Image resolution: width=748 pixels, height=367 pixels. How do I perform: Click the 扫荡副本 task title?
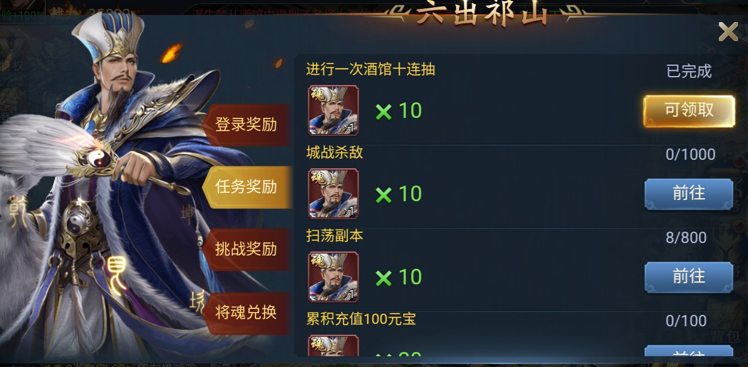[x=335, y=236]
